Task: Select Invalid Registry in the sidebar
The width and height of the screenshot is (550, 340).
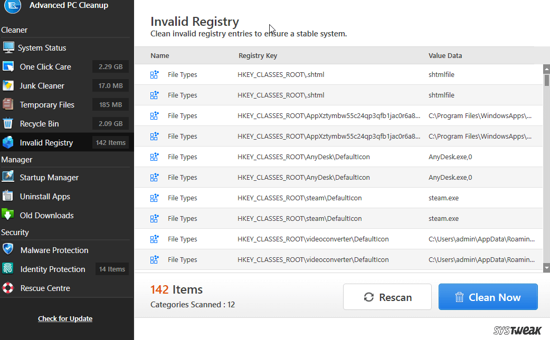Action: click(x=49, y=142)
